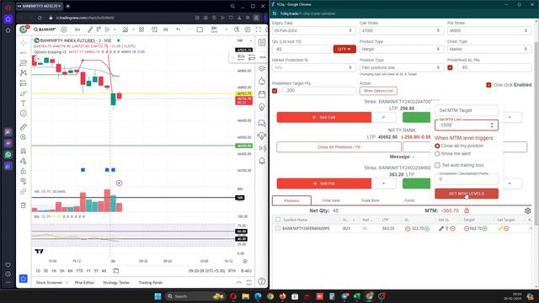The width and height of the screenshot is (539, 303).
Task: Toggle the One click Enabled checkbox
Action: tap(488, 85)
